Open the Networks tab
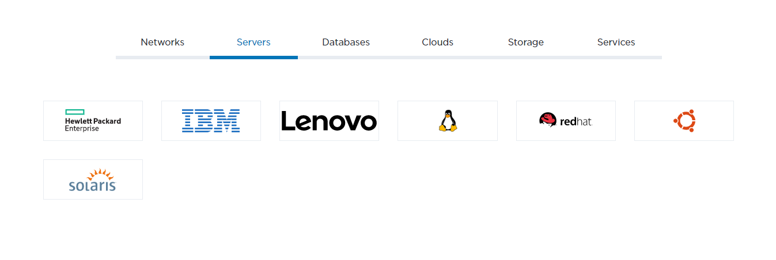776x260 pixels. click(162, 42)
